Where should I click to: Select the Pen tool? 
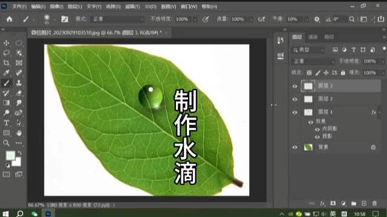pyautogui.click(x=19, y=113)
